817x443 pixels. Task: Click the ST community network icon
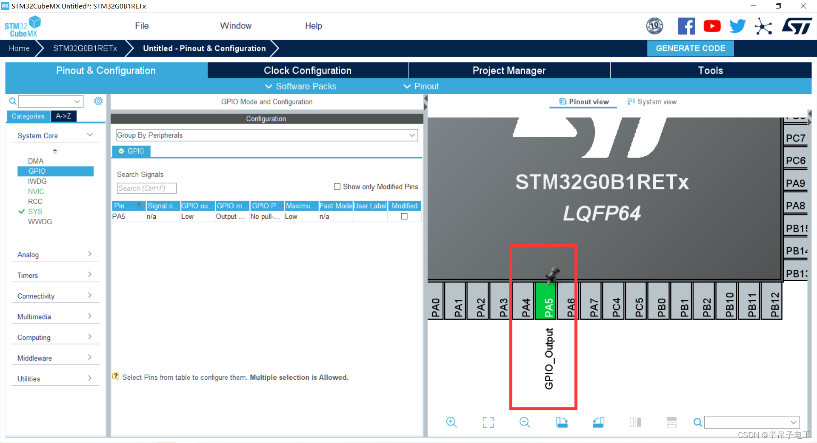pos(763,27)
